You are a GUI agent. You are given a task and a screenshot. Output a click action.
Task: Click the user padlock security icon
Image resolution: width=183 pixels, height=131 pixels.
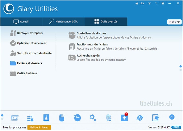pyautogui.click(x=13, y=53)
